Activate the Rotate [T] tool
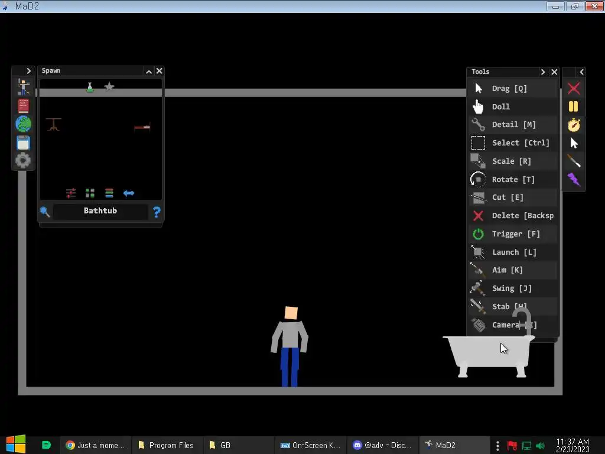 tap(513, 180)
